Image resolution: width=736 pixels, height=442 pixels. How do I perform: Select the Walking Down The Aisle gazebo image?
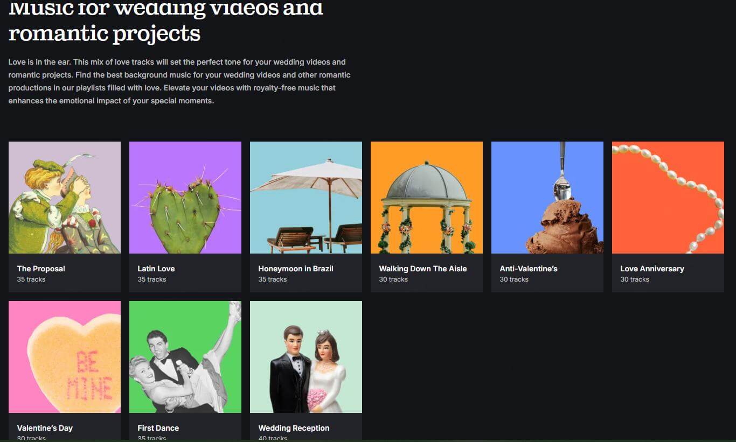427,198
